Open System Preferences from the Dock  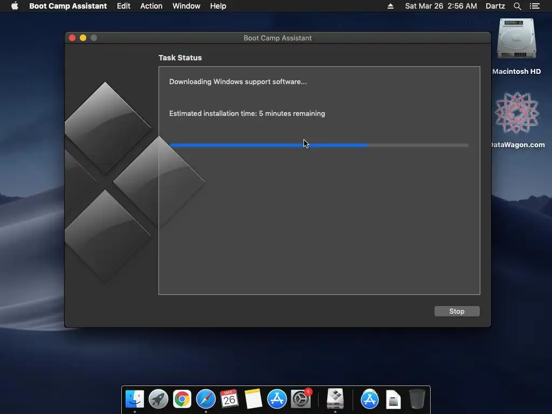301,399
